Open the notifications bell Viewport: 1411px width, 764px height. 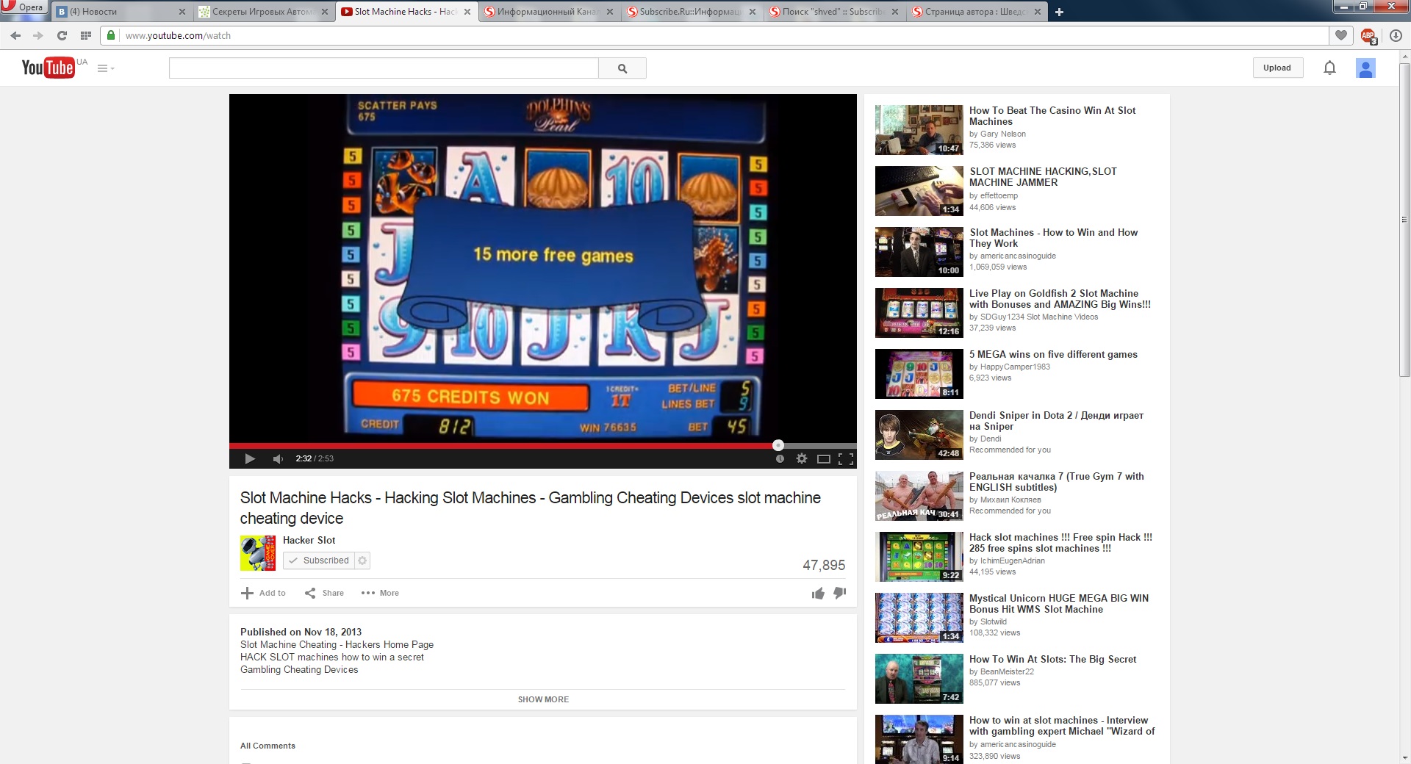pyautogui.click(x=1329, y=68)
